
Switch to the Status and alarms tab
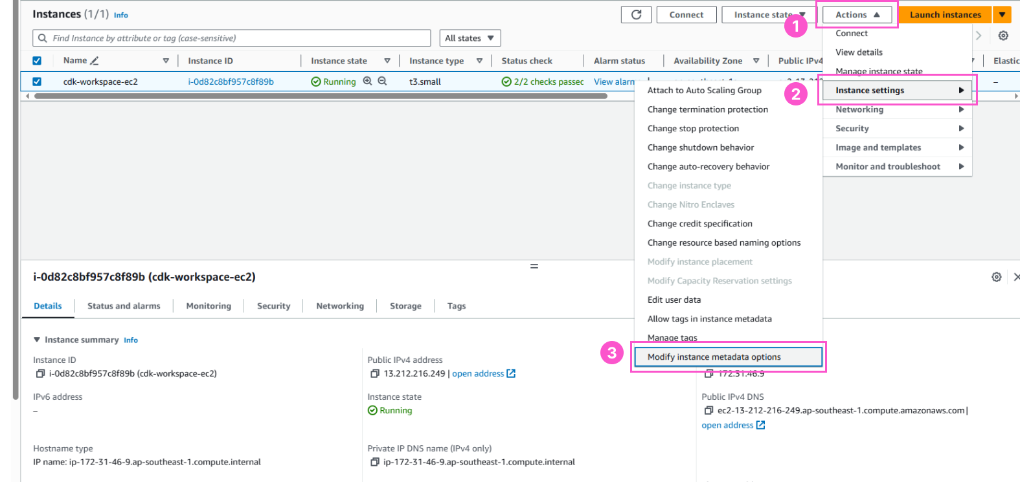click(x=124, y=306)
